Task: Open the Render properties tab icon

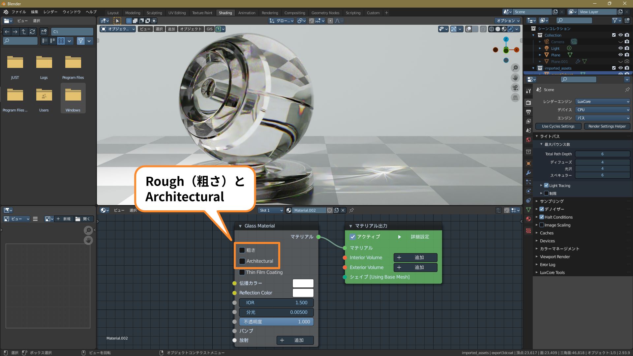Action: tap(528, 103)
